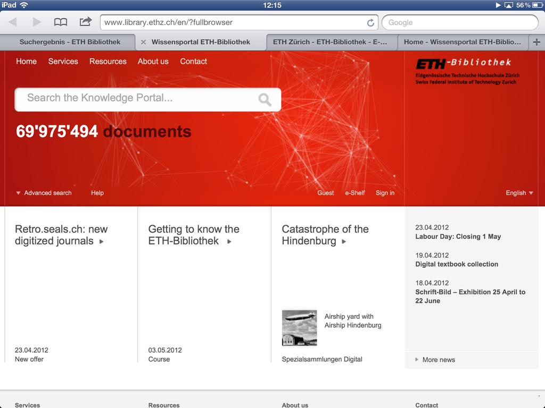The height and width of the screenshot is (408, 545).
Task: Switch to Home - Wissensportal ETH-Biblio tab
Action: coord(463,42)
